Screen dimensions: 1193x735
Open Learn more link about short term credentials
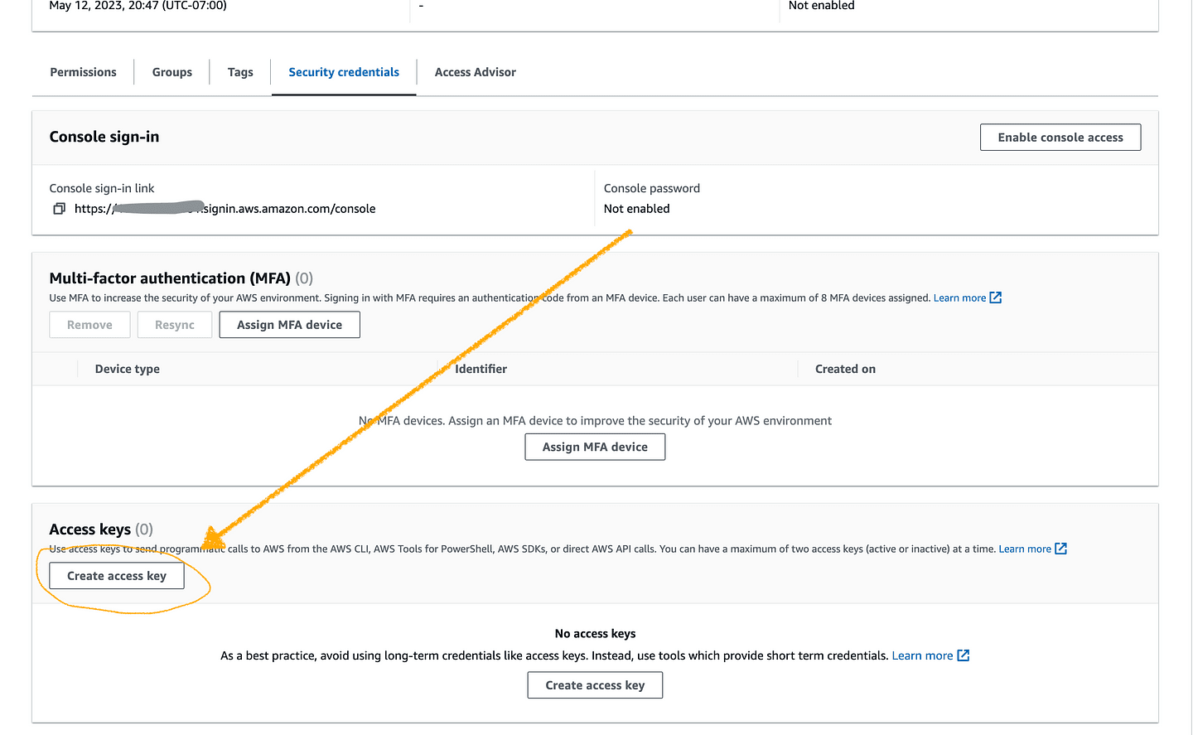coord(922,655)
